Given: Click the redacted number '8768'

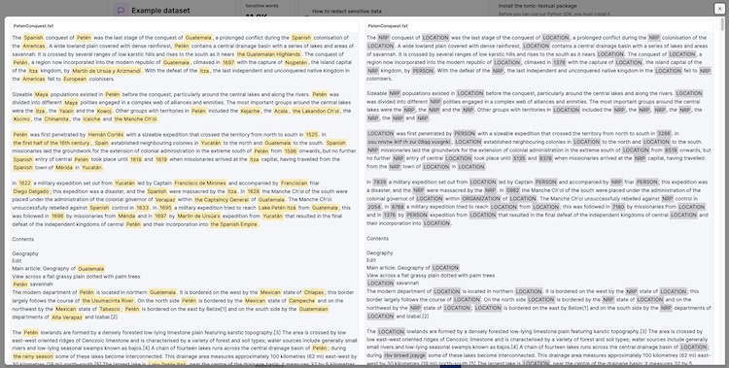Looking at the screenshot, I should pyautogui.click(x=398, y=207).
